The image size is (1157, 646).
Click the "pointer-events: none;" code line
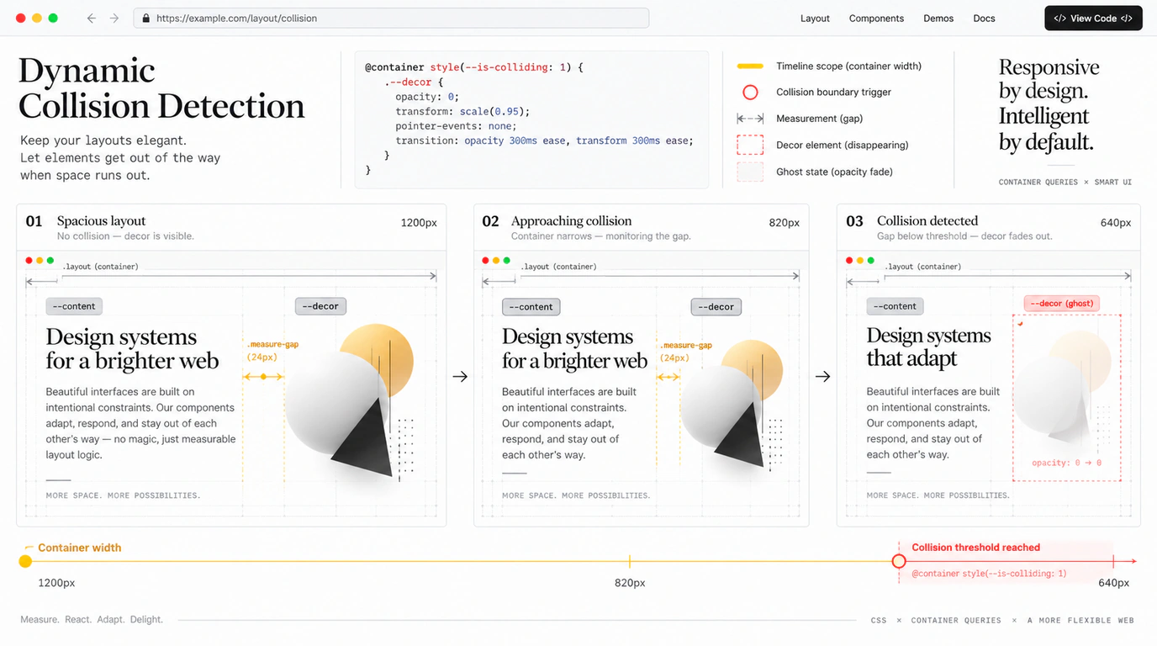point(456,126)
